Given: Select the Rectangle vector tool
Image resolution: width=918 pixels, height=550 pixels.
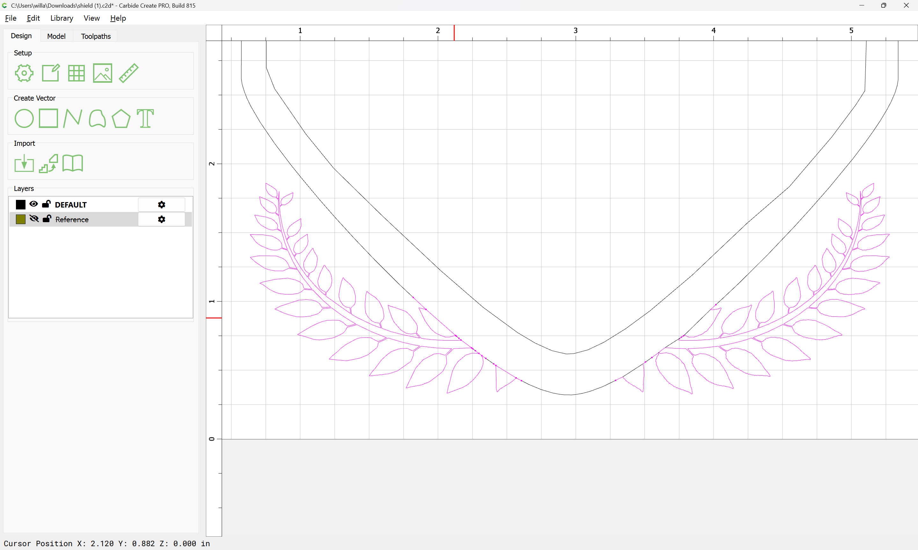Looking at the screenshot, I should (x=48, y=118).
